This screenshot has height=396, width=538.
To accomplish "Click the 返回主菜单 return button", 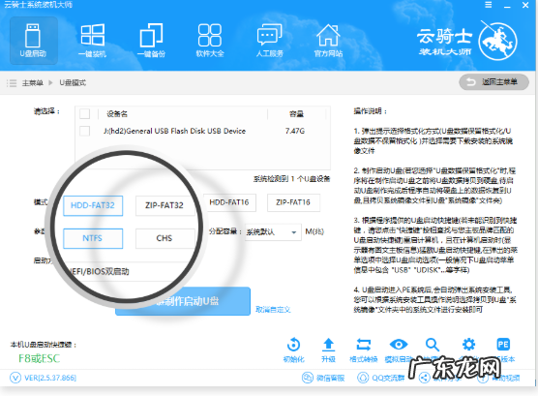I will click(493, 82).
